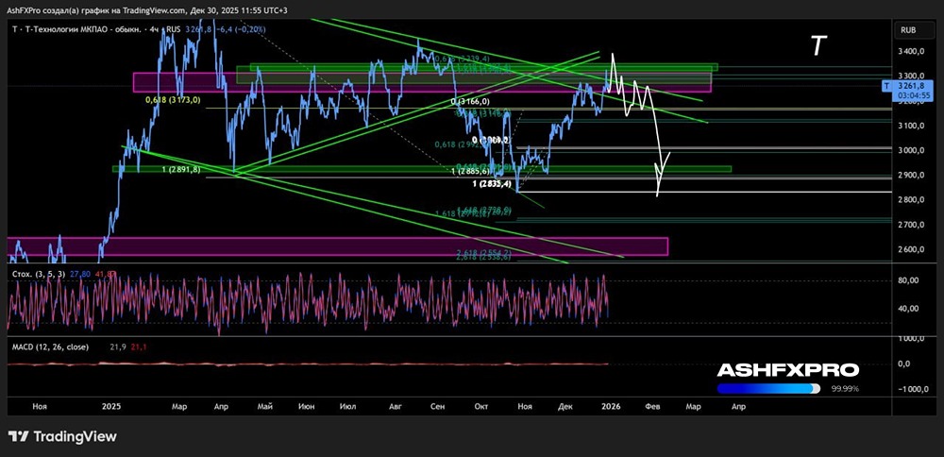Click the 2800,0 price axis label
The height and width of the screenshot is (457, 944).
[911, 200]
